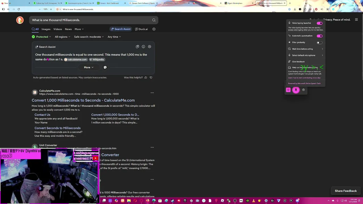Switch to the News search tab
The image size is (363, 204).
click(x=68, y=29)
